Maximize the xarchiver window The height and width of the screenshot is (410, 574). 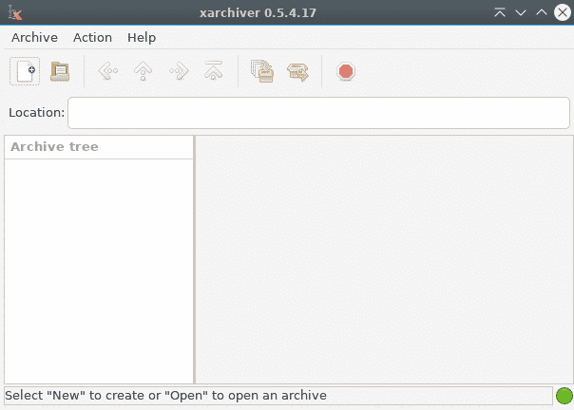pyautogui.click(x=542, y=12)
